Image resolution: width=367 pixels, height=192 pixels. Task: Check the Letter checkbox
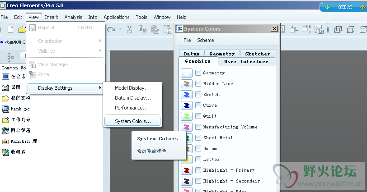click(198, 160)
